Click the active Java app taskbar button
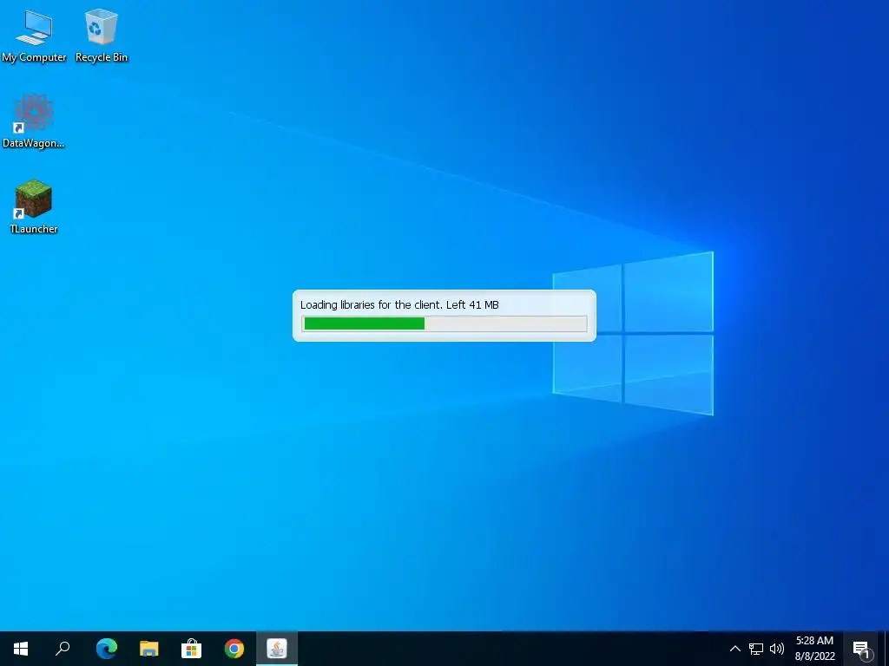The width and height of the screenshot is (889, 666). 277,649
